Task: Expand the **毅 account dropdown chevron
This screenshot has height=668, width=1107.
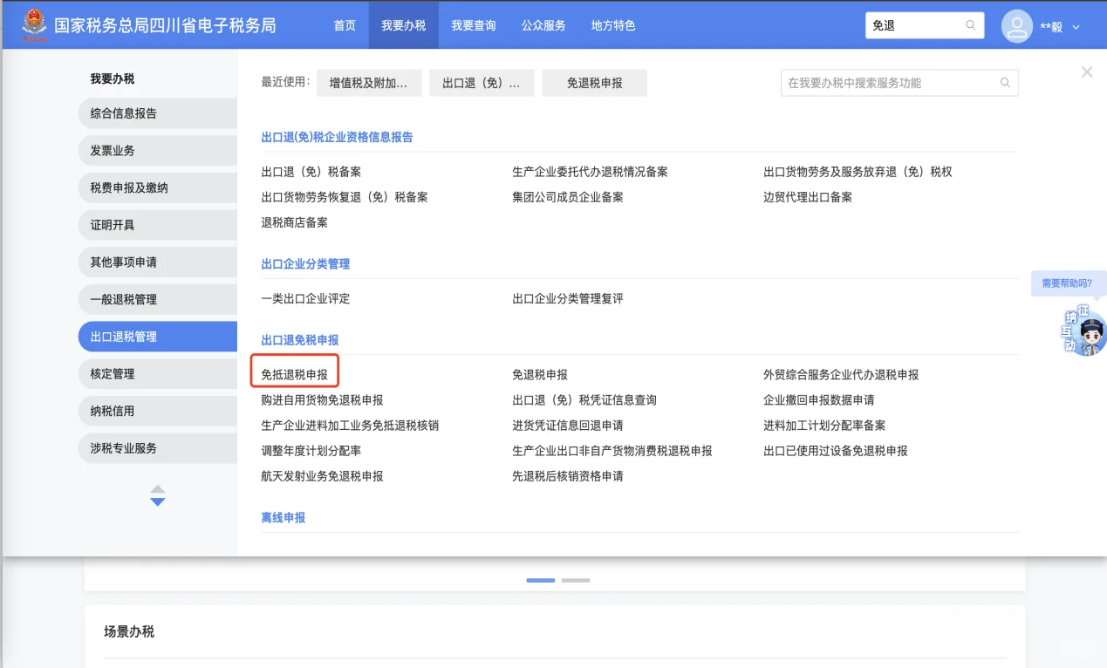Action: click(1076, 25)
